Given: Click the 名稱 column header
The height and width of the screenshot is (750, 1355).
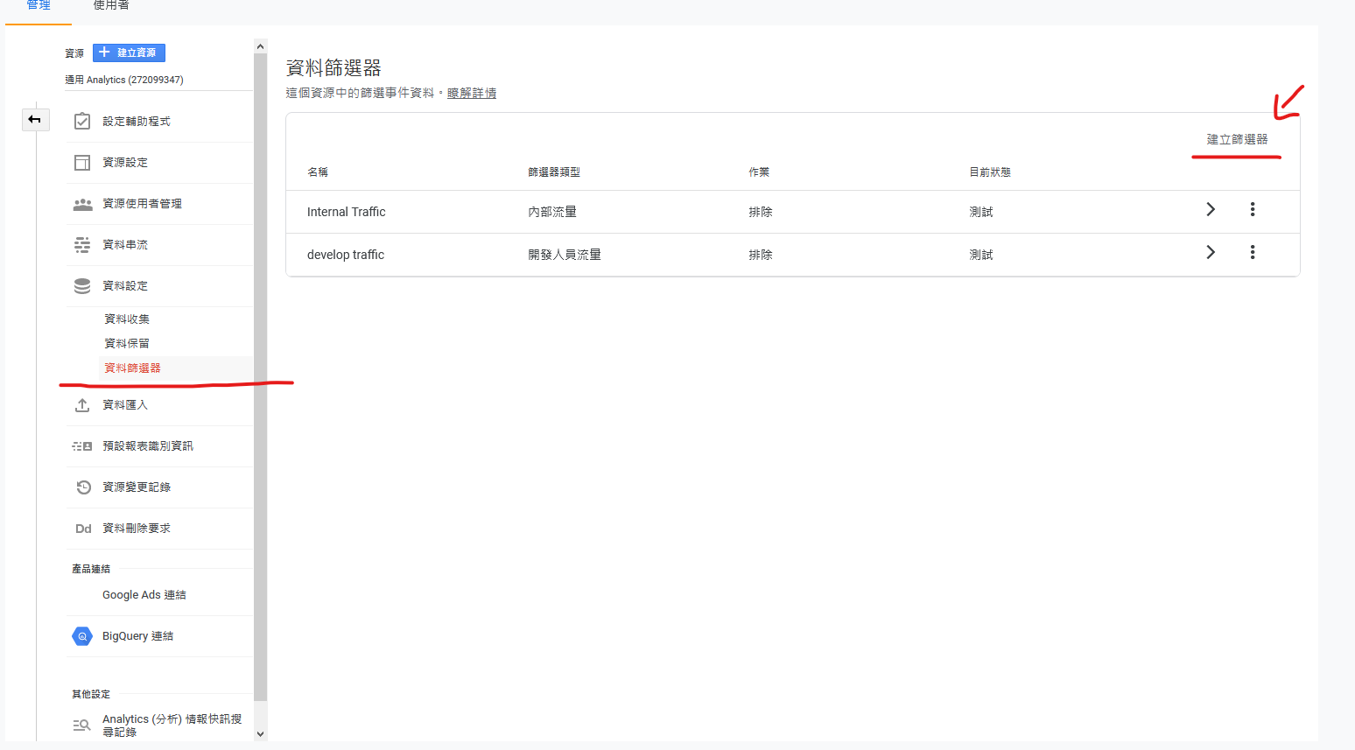Looking at the screenshot, I should point(318,172).
